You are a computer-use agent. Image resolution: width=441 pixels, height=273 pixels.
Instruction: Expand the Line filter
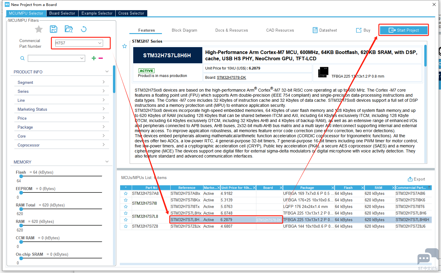point(104,100)
